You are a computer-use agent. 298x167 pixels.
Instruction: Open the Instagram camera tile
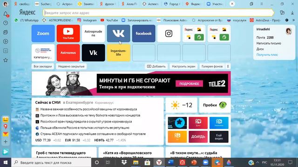[x=169, y=33]
